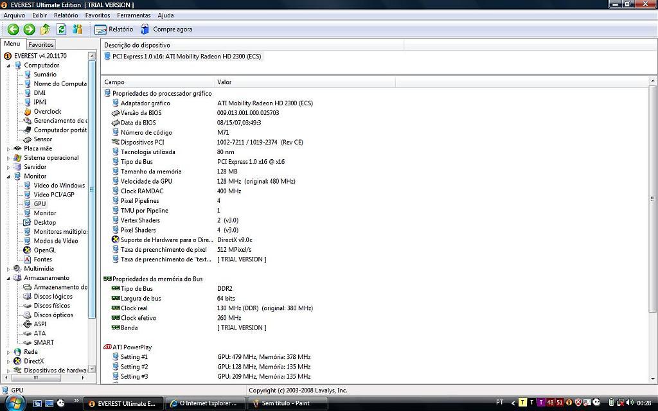This screenshot has width=658, height=411.
Task: Click the Compre agora button
Action: click(x=166, y=30)
